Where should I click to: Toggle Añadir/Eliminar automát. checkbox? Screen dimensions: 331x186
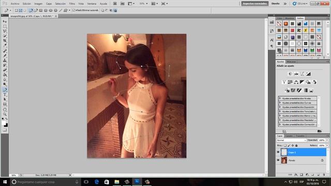(x=73, y=10)
